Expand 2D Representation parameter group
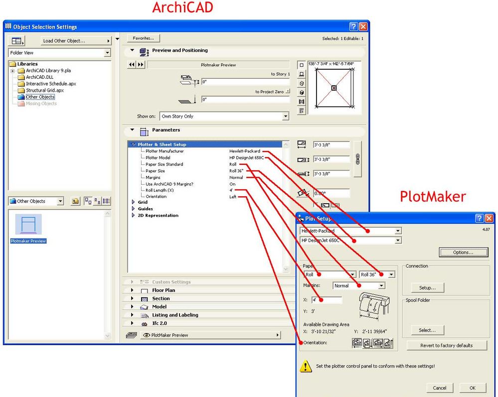This screenshot has height=397, width=498. point(133,216)
